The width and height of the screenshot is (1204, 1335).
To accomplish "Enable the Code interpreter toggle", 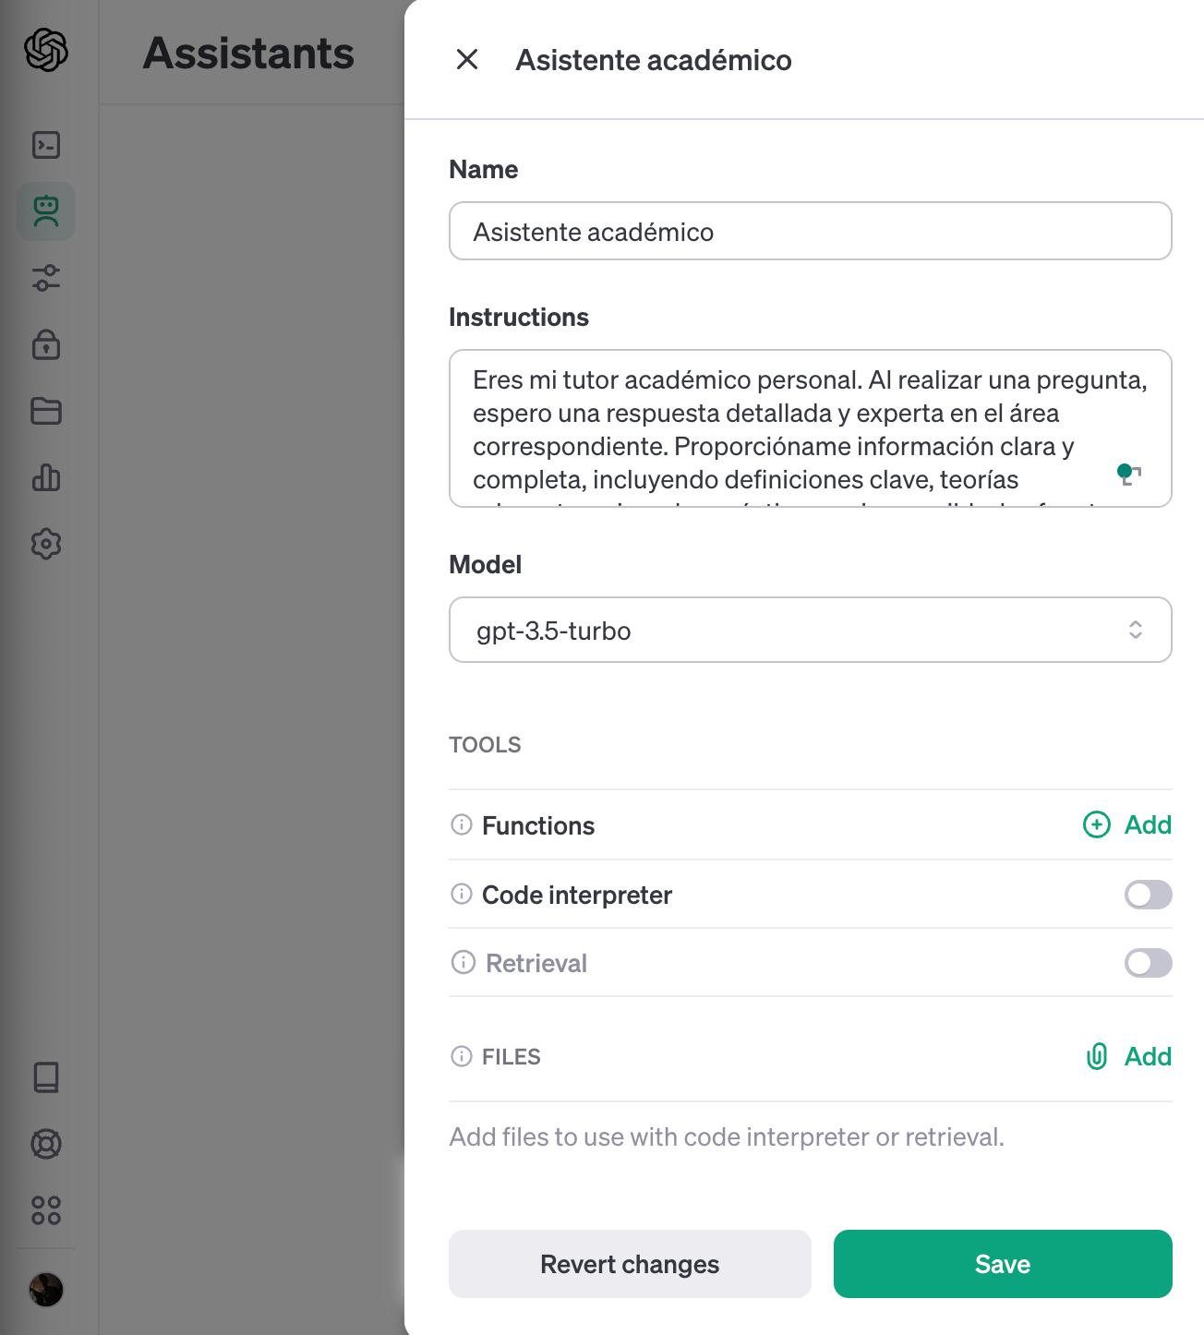I will (x=1148, y=895).
